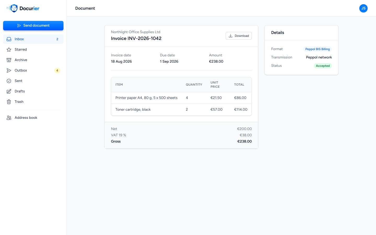Click the €86.00 line total
This screenshot has width=376, height=235.
coord(240,98)
